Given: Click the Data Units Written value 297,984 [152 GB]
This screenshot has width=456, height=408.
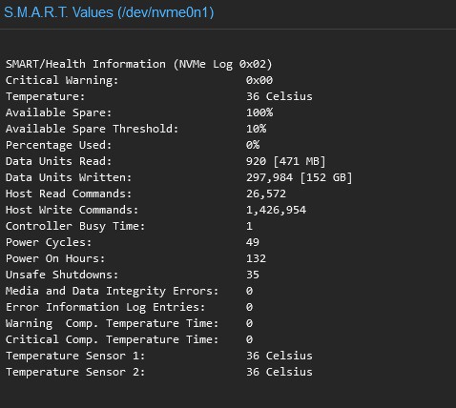Looking at the screenshot, I should [x=300, y=177].
